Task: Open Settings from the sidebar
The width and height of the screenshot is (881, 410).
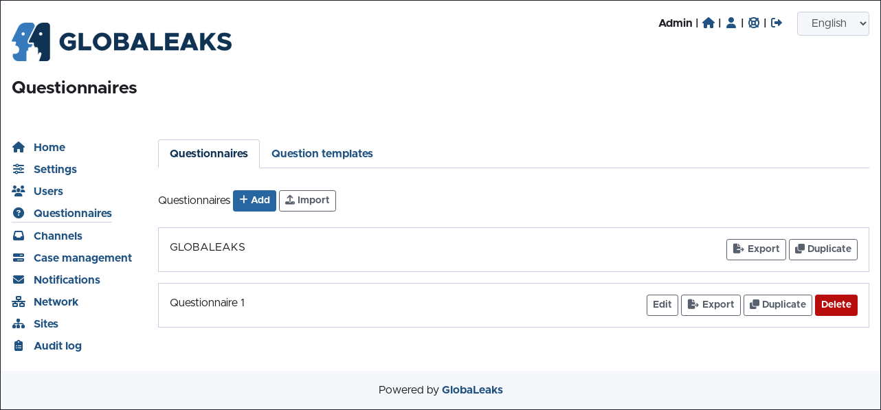Action: click(55, 169)
